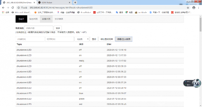Click timestamp 2020-01-12 03:29:19
202x107 pixels.
pyautogui.click(x=117, y=88)
